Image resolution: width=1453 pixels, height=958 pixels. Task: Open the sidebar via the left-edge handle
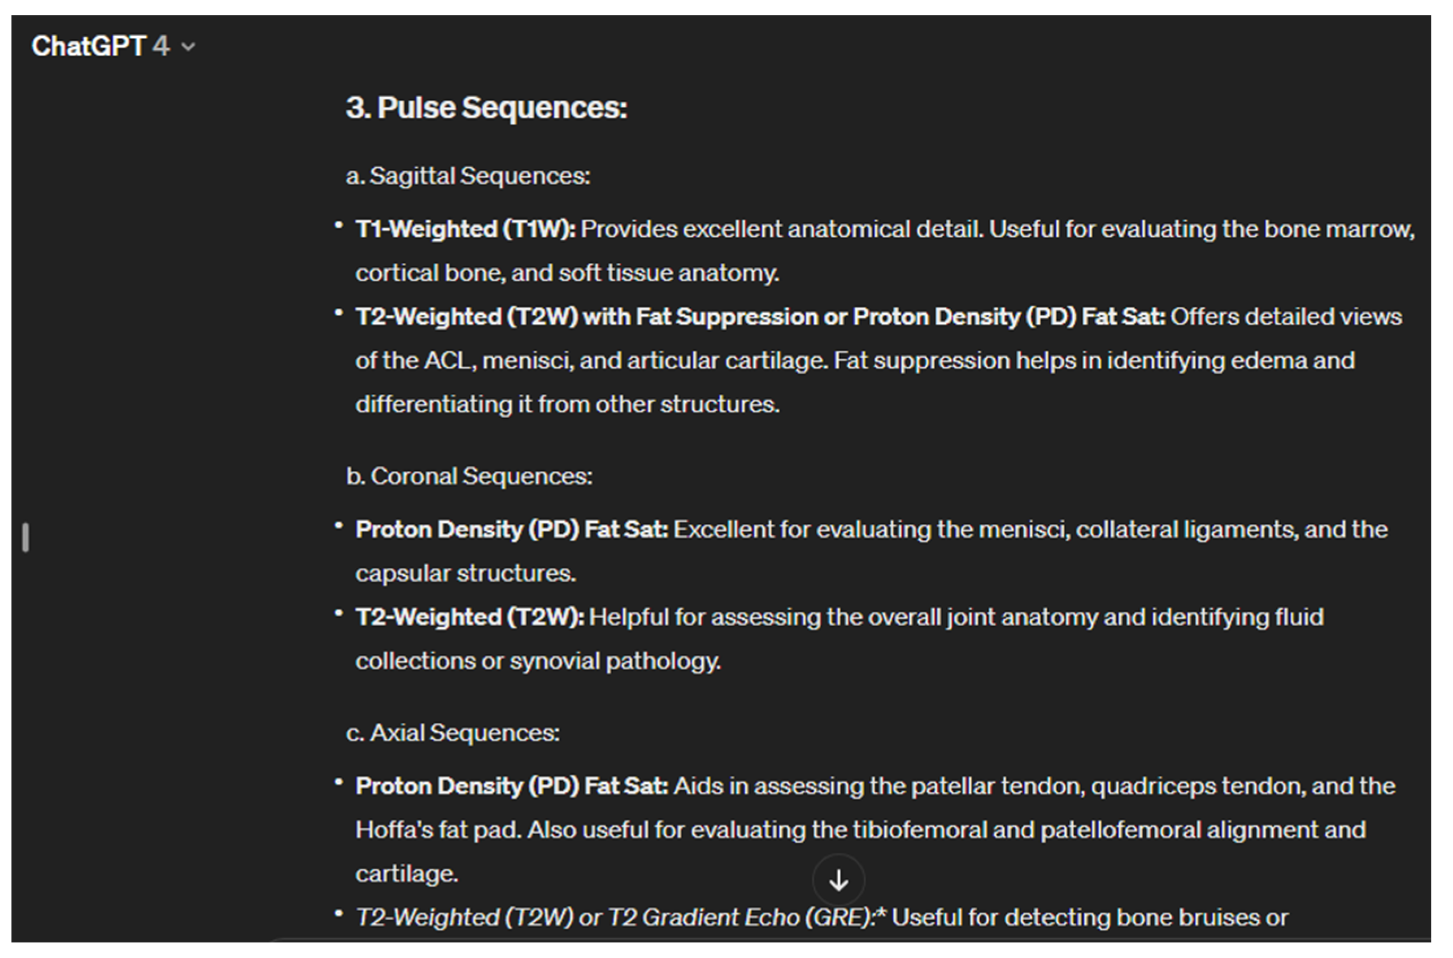(24, 536)
